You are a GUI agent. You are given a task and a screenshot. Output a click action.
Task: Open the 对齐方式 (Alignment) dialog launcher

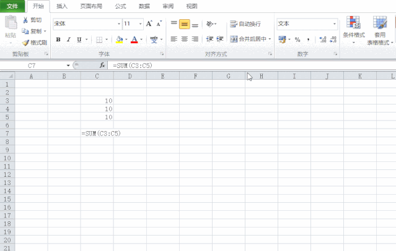270,54
